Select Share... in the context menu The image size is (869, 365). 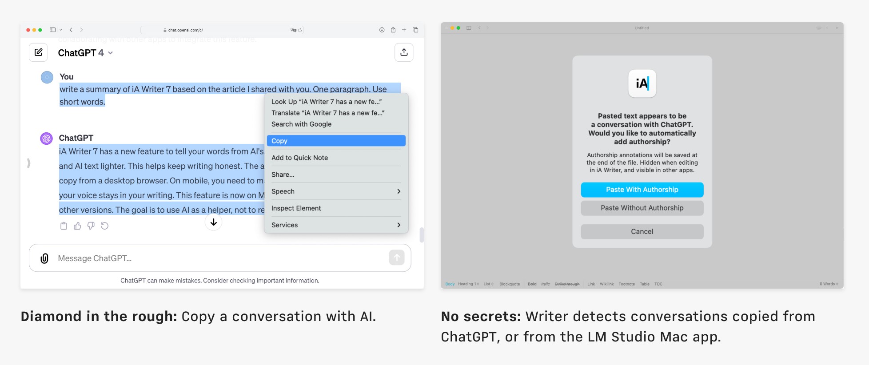pos(336,175)
